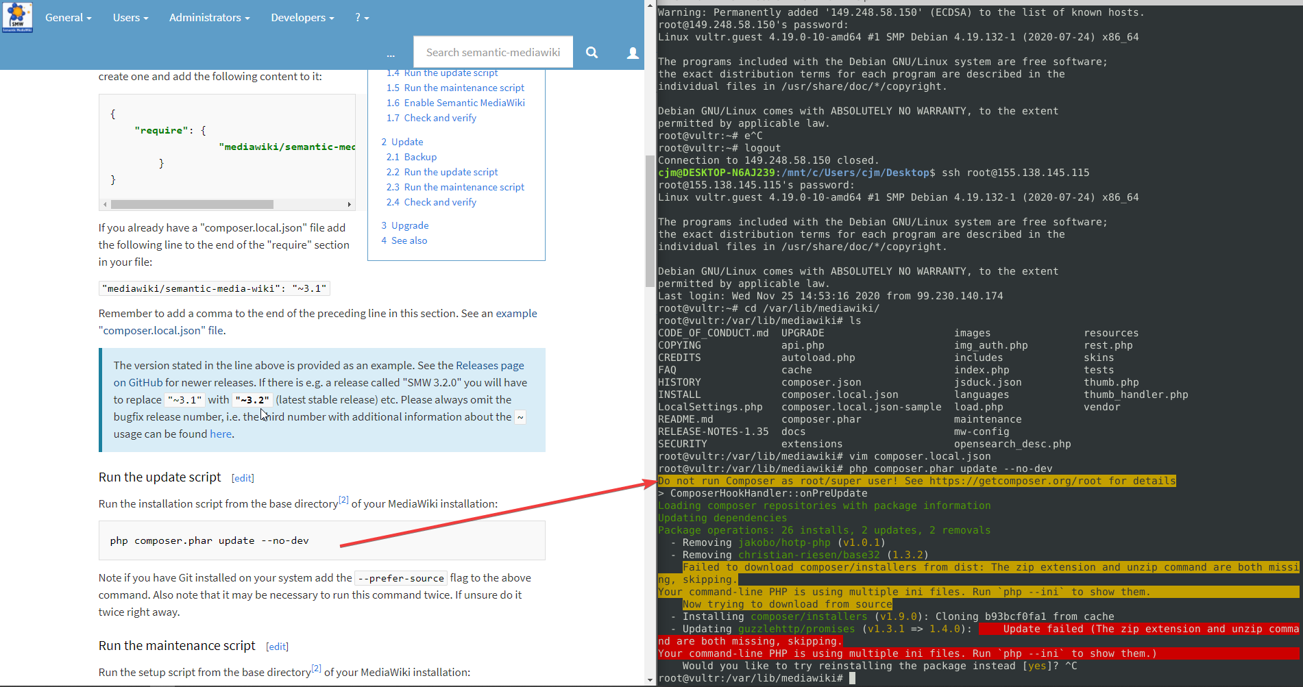Click 'Now trying to download from source' line
This screenshot has height=687, width=1303.
pos(788,604)
